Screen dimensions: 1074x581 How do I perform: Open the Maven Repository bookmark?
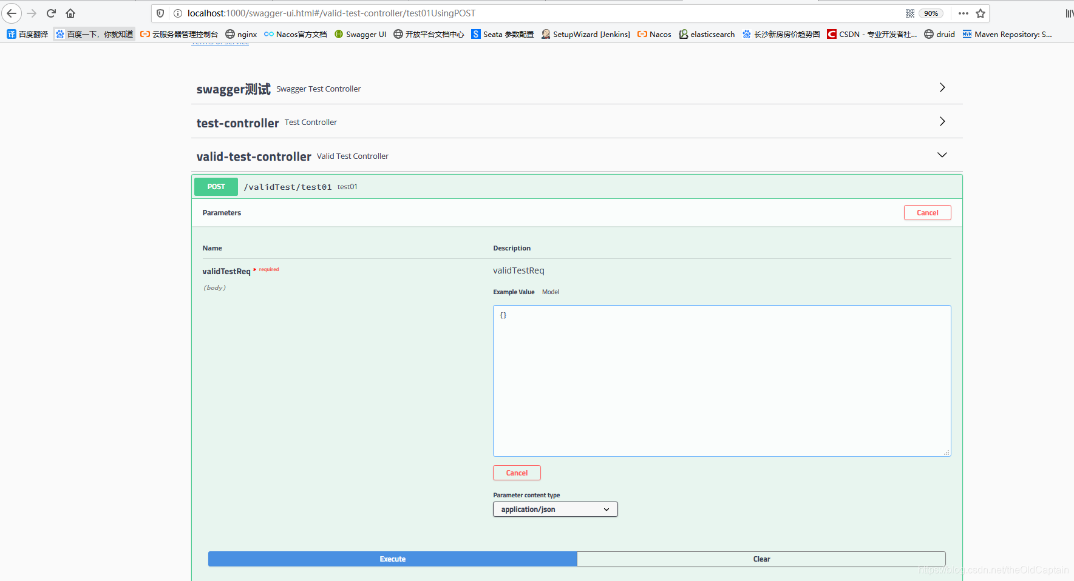(1007, 34)
